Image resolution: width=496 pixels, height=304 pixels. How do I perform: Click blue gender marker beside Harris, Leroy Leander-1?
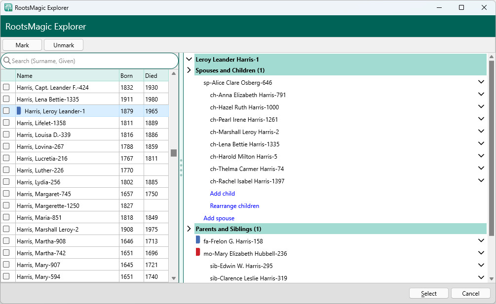19,111
